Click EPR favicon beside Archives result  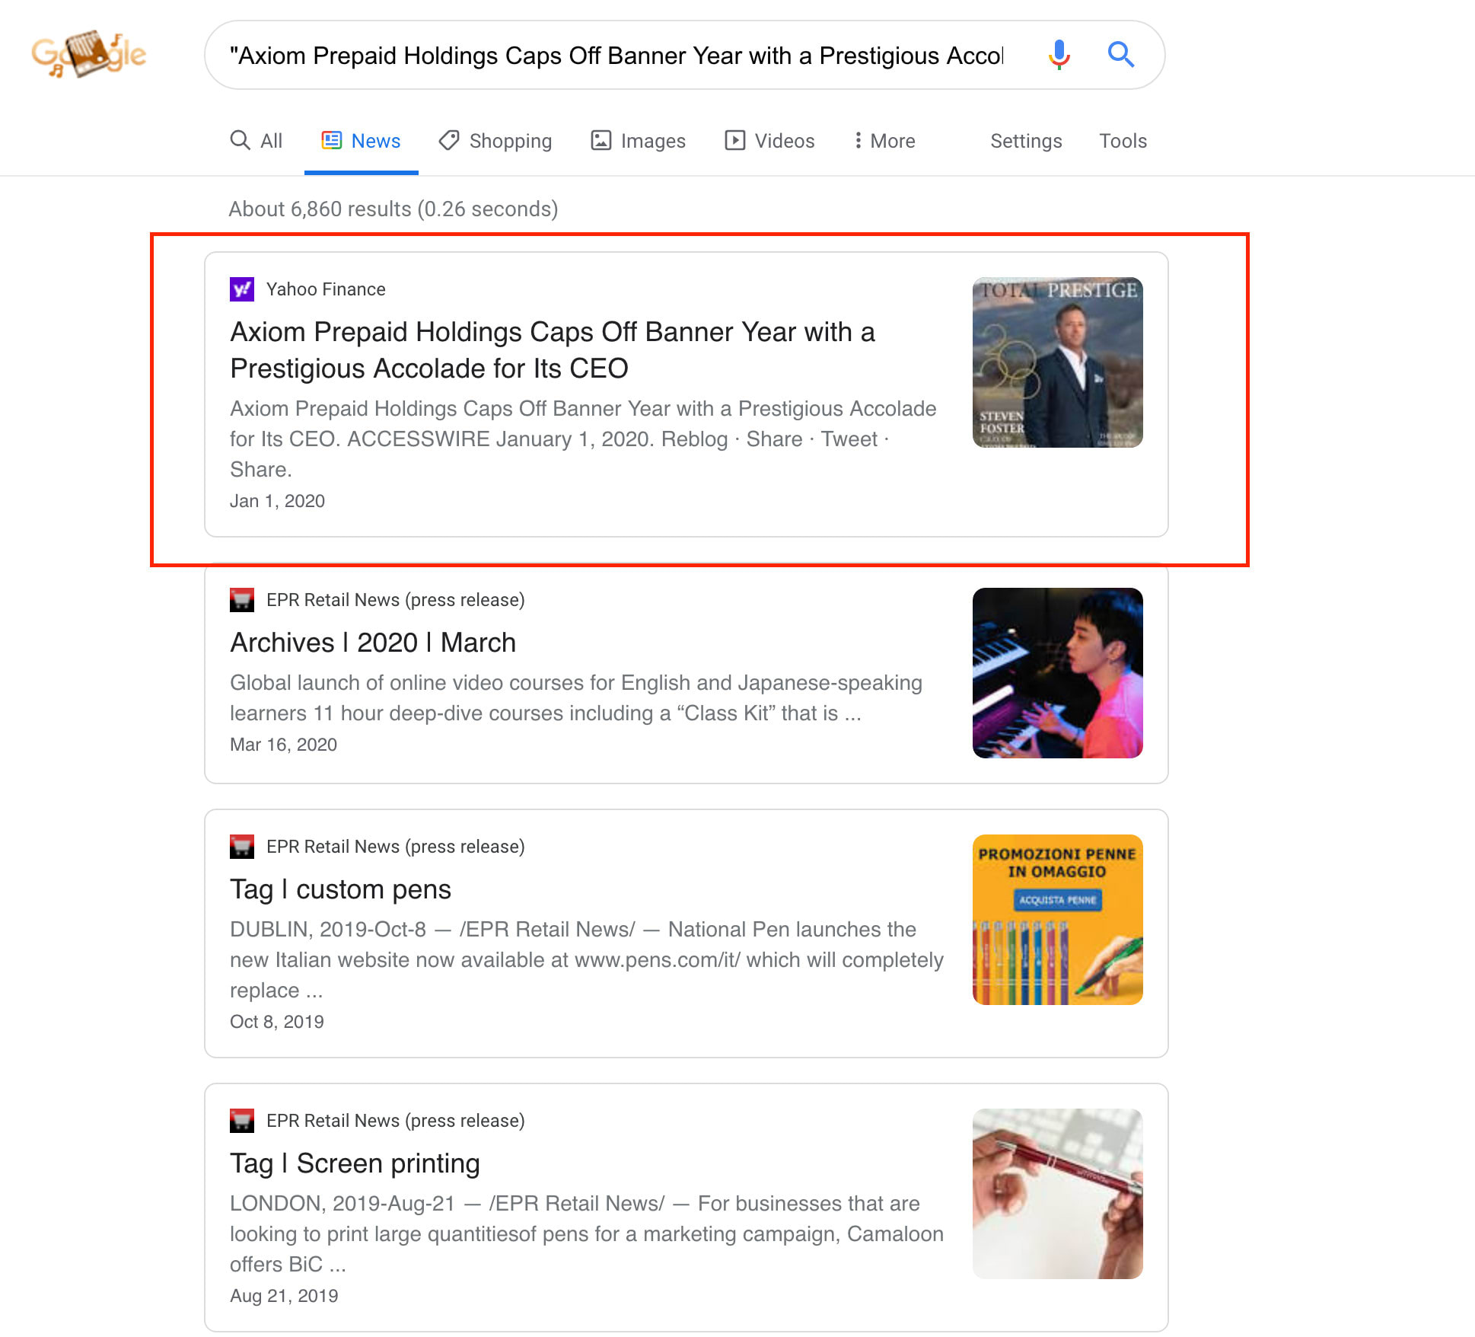click(242, 600)
